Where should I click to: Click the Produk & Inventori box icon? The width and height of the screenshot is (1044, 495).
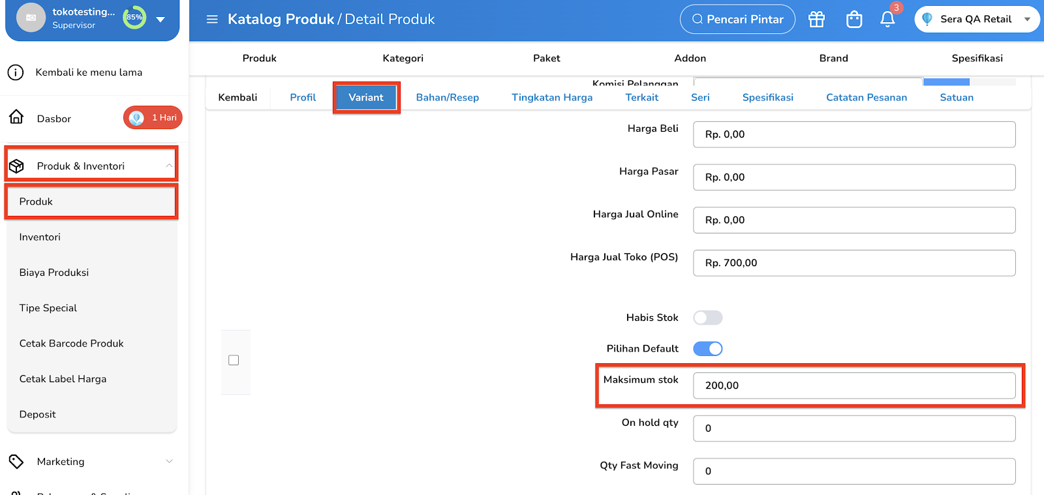click(16, 166)
